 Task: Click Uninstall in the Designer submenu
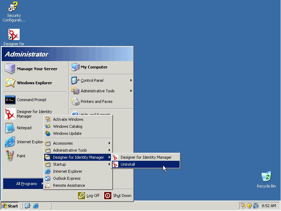[146, 164]
